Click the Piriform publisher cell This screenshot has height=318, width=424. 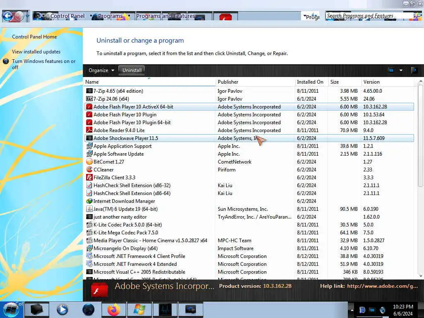(x=226, y=169)
